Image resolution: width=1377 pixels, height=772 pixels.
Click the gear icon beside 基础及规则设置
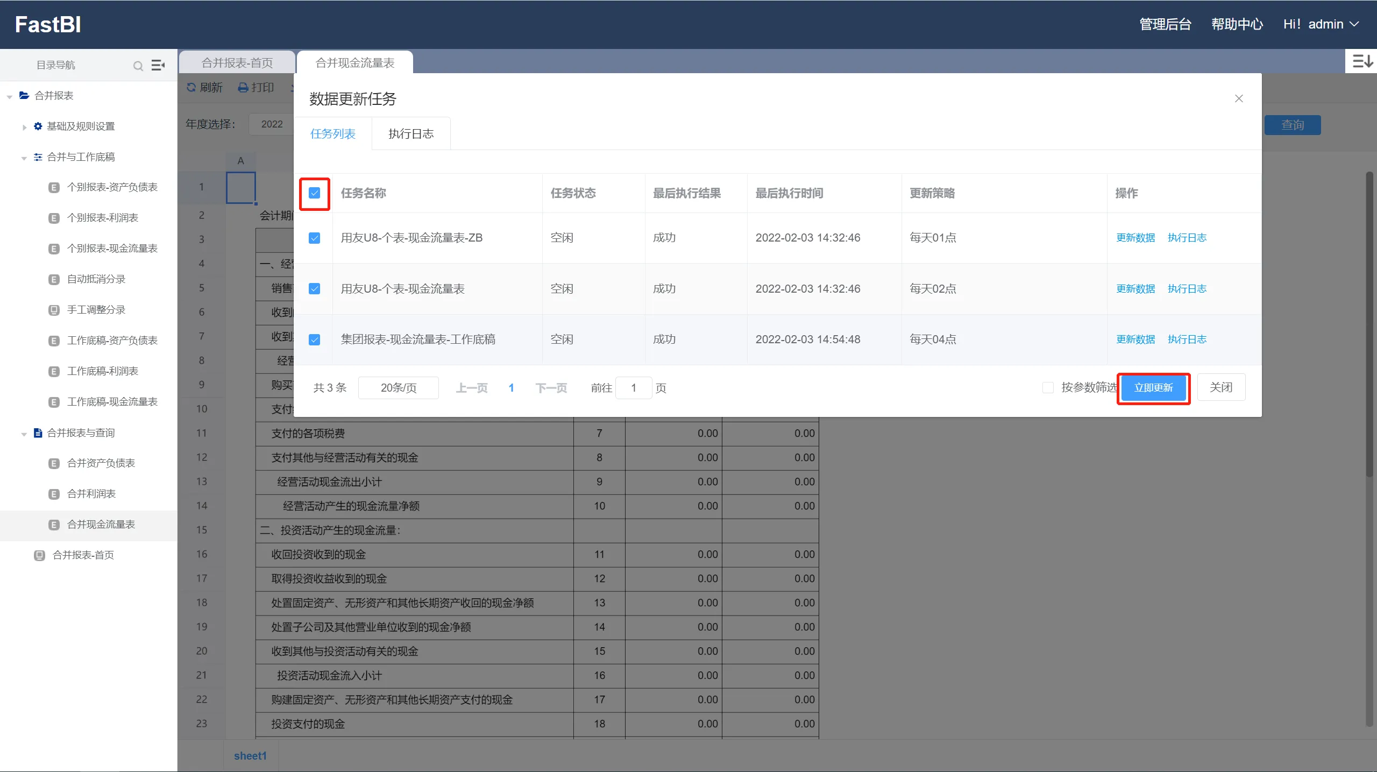38,126
